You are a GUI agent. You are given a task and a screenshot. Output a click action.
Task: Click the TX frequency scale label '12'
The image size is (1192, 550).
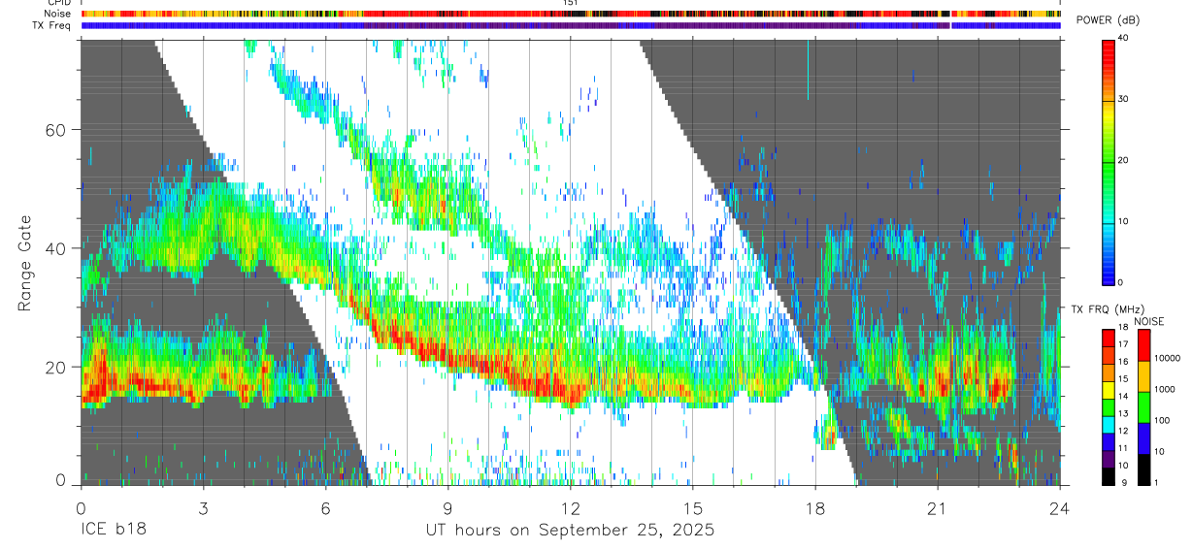pyautogui.click(x=1124, y=431)
